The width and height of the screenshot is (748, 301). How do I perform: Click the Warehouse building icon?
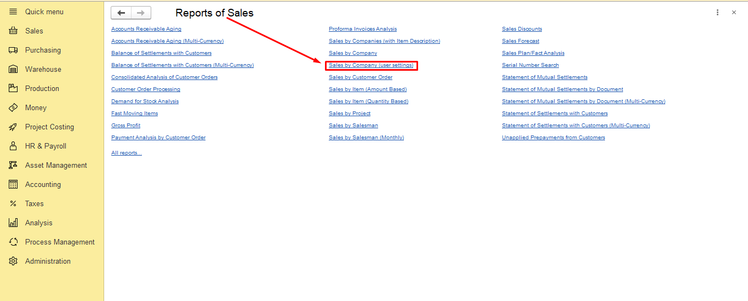click(13, 70)
